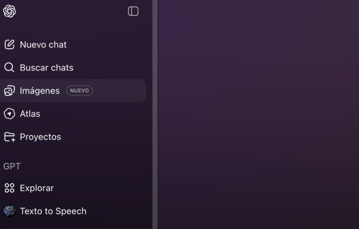Viewport: 359px width, 229px height.
Task: Open the Atlas entry by its label
Action: tap(30, 114)
